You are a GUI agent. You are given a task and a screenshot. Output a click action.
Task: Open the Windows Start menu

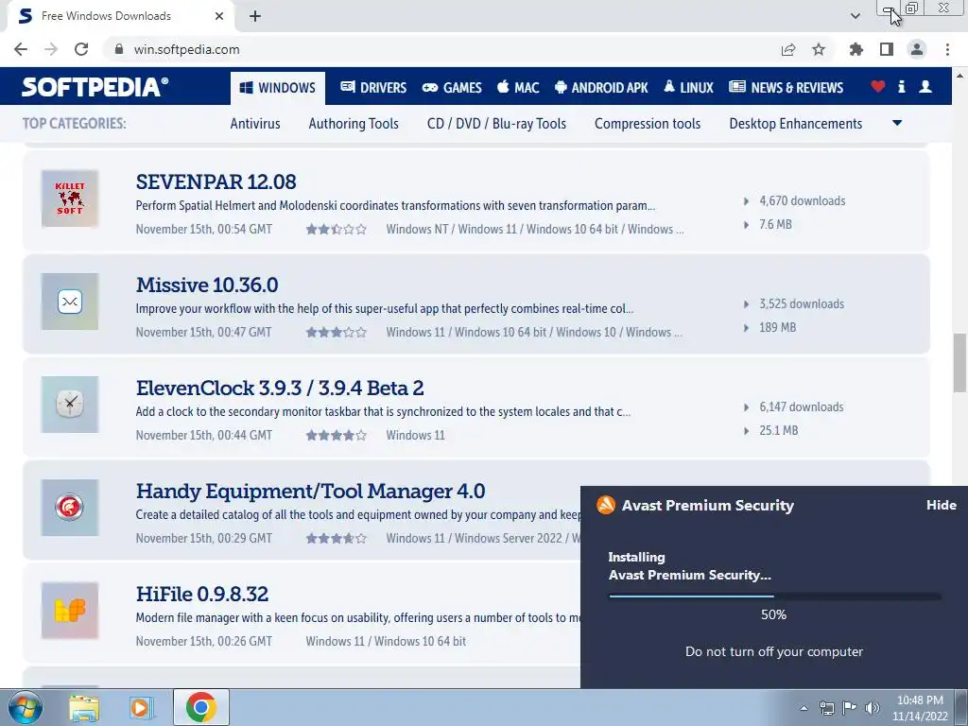(x=26, y=707)
